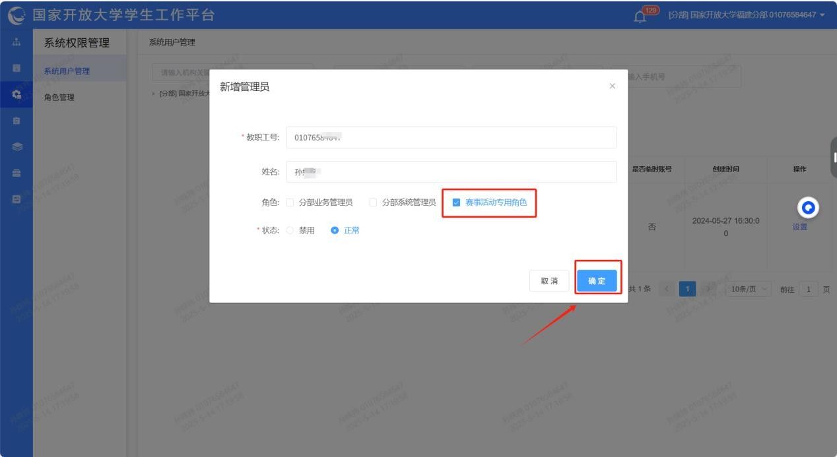The height and width of the screenshot is (457, 837).
Task: Select 系统用户管理 in the side menu
Action: (67, 71)
